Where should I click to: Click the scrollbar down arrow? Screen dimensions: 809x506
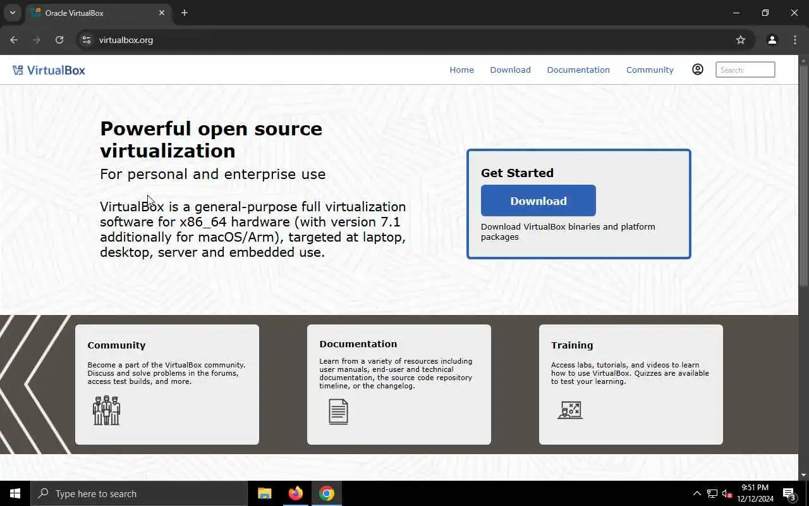point(803,475)
